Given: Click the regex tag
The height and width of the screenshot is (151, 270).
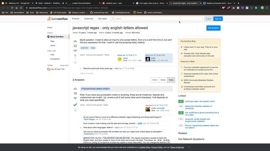Looking at the screenshot, I should 93,48.
